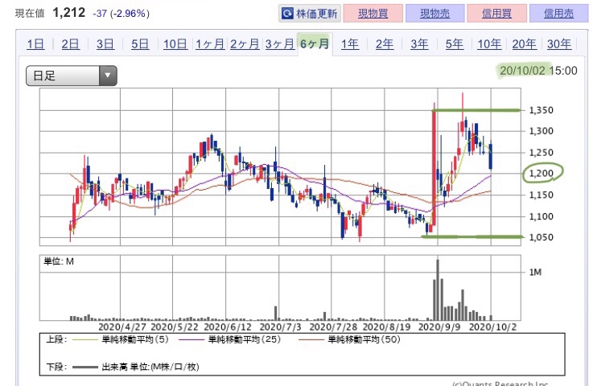Click the 1,300 price axis label

tap(541, 131)
